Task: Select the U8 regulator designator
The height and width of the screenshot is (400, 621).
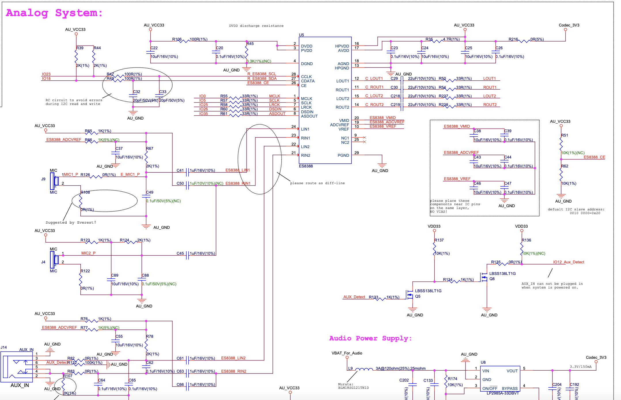Action: 483,362
